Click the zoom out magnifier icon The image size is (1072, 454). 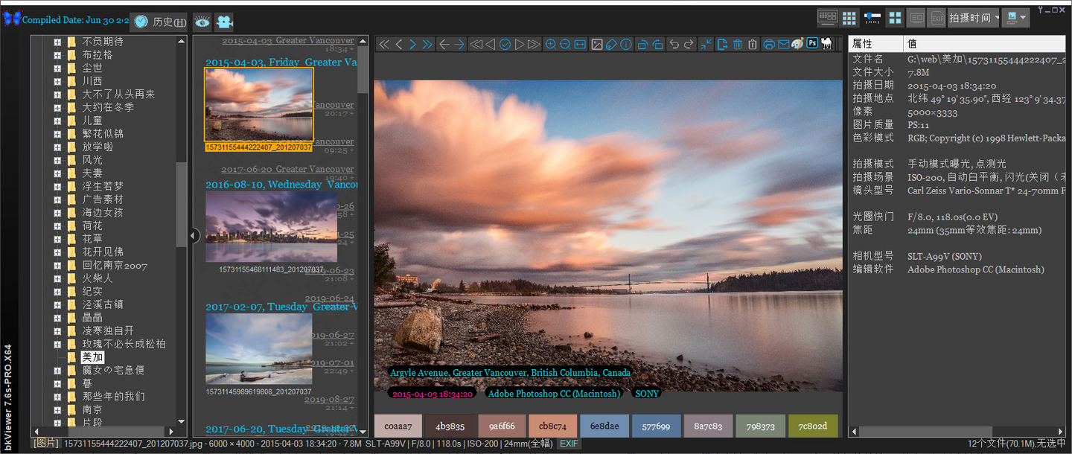coord(565,45)
